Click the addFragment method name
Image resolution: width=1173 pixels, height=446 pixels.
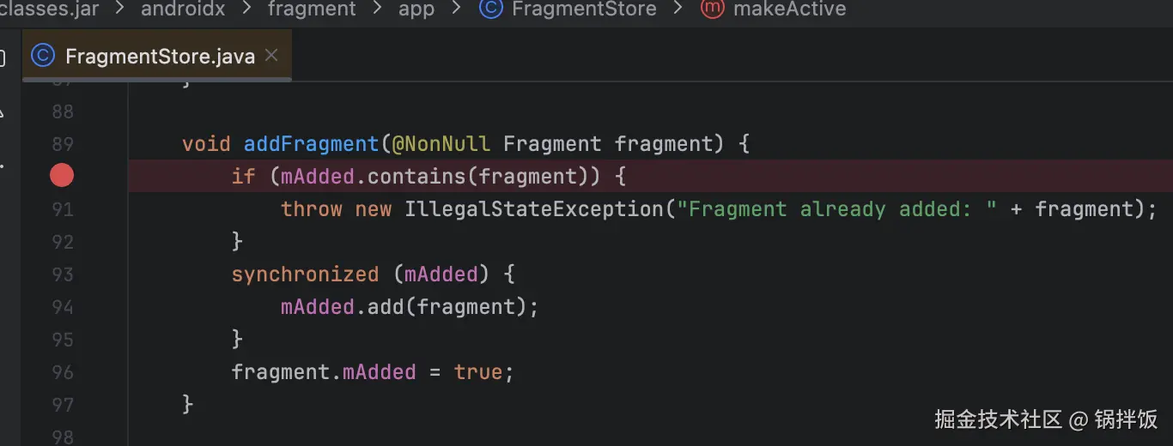click(312, 143)
